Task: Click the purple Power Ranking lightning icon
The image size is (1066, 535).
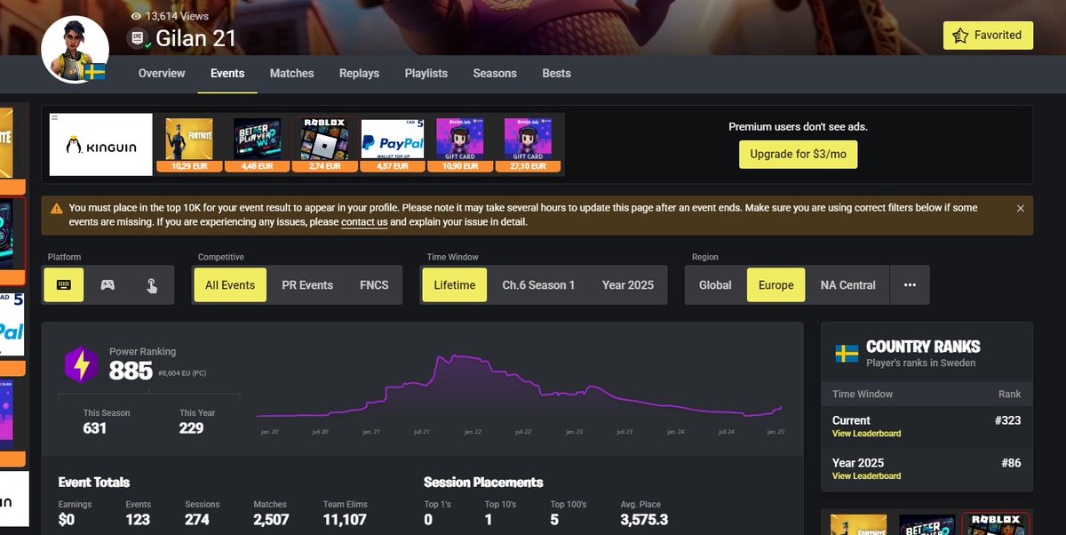Action: click(x=81, y=364)
